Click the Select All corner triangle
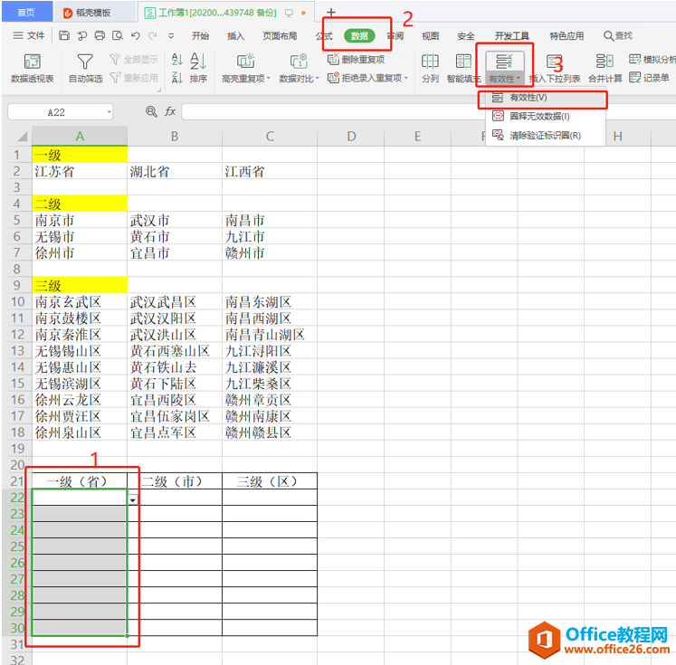This screenshot has width=676, height=665. 22,137
